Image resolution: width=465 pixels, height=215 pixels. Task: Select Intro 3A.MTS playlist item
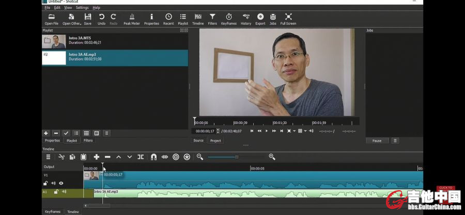click(x=115, y=41)
